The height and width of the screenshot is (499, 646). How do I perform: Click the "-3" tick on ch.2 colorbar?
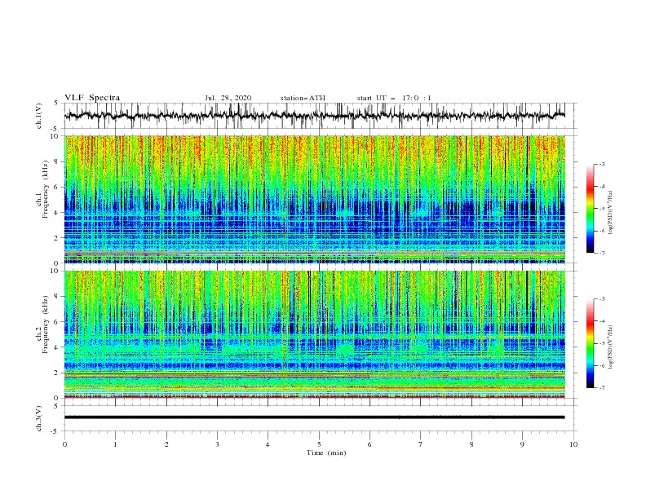[x=601, y=299]
